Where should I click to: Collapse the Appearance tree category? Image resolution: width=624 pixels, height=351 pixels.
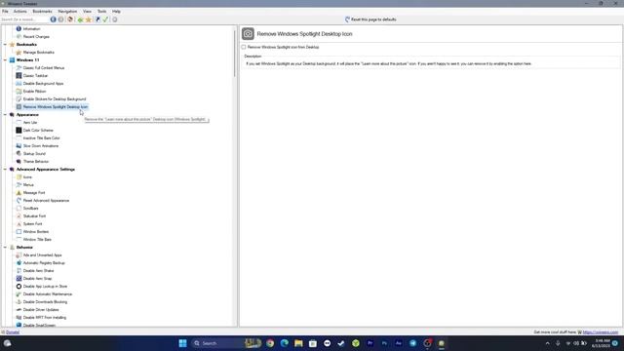pos(5,115)
